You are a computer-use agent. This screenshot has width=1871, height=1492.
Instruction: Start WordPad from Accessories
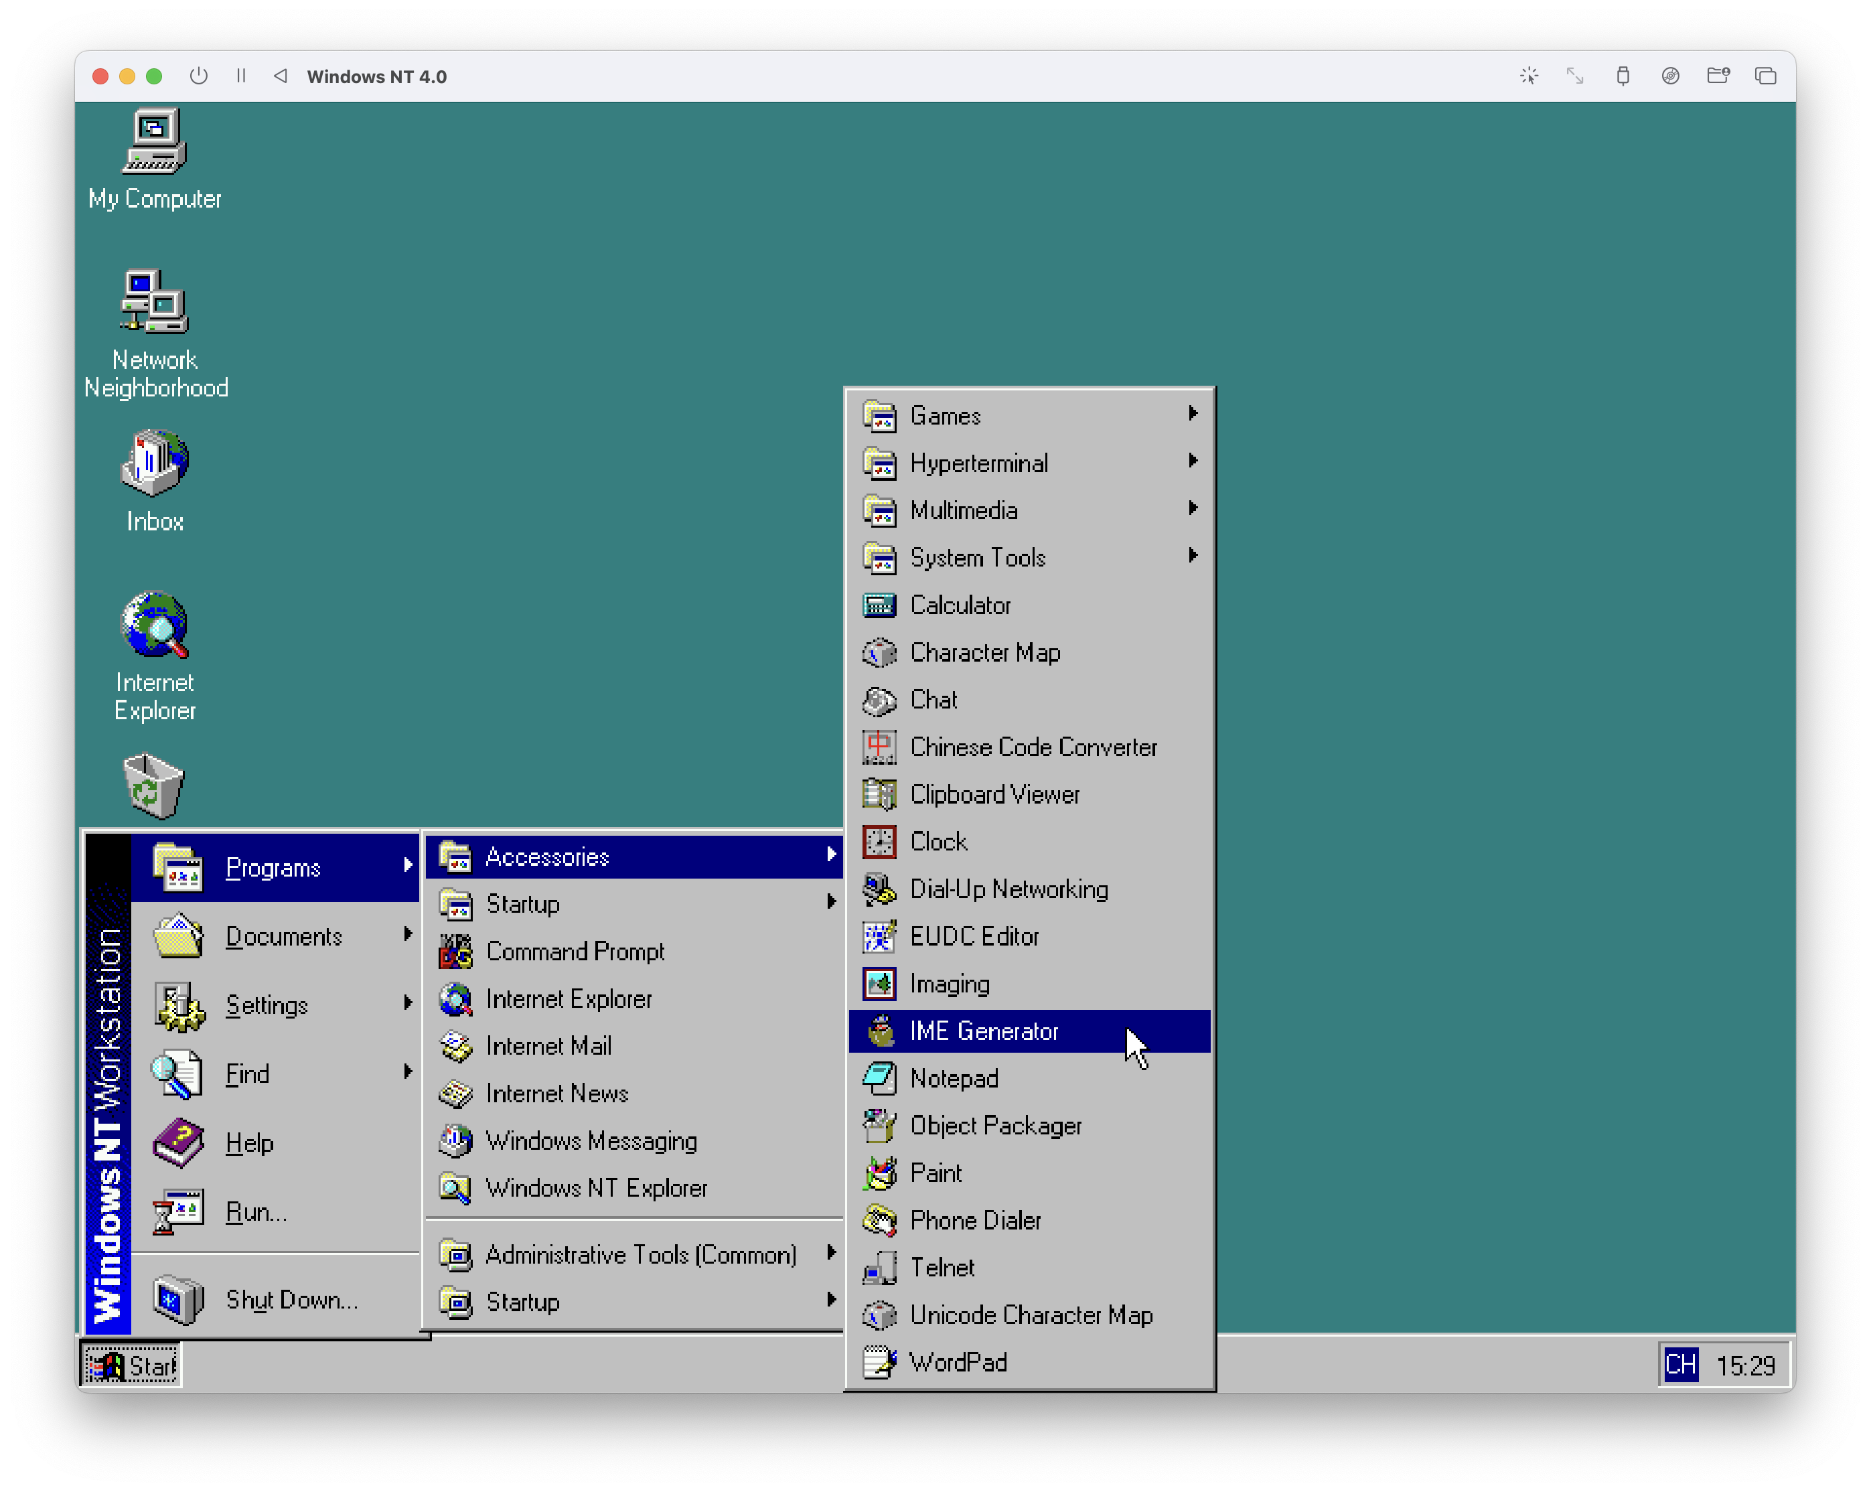[x=957, y=1362]
